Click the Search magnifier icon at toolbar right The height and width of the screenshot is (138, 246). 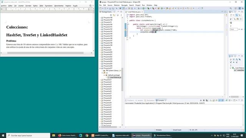[x=231, y=8]
